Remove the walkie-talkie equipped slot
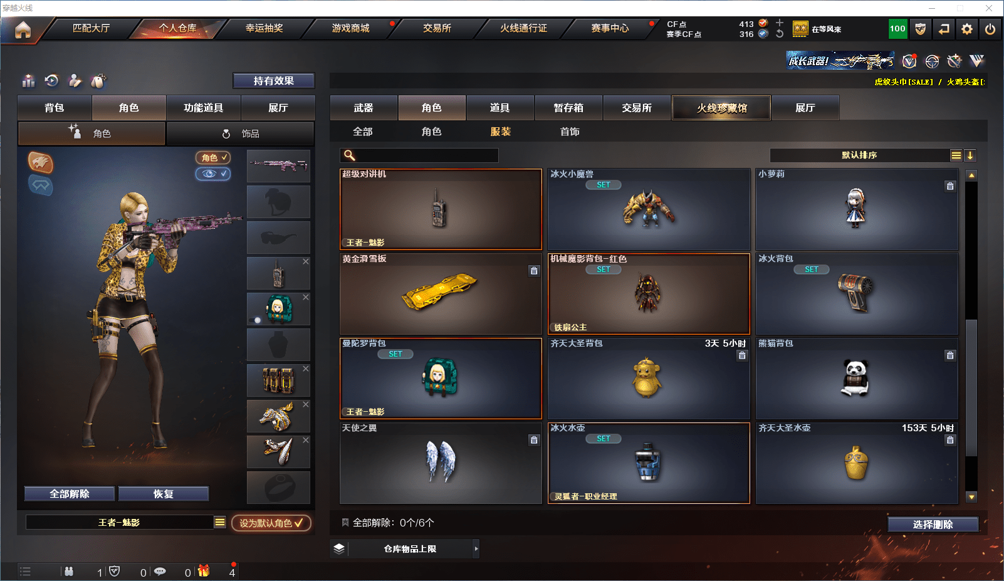The width and height of the screenshot is (1004, 581). [x=306, y=261]
